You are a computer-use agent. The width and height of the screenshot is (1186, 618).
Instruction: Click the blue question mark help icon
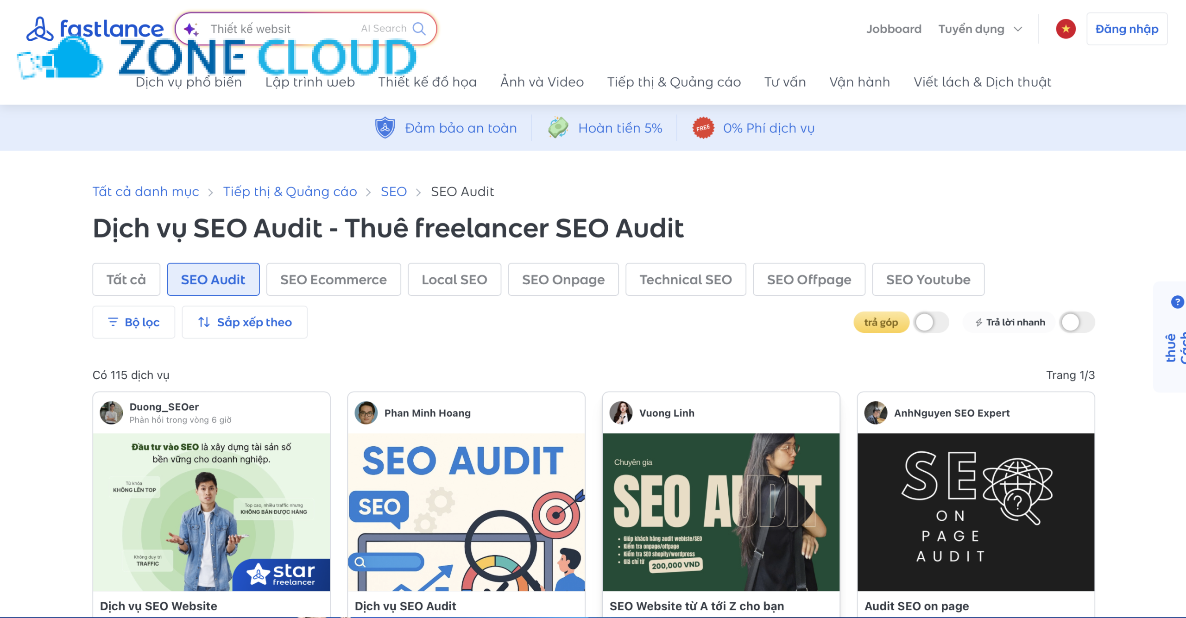point(1177,302)
